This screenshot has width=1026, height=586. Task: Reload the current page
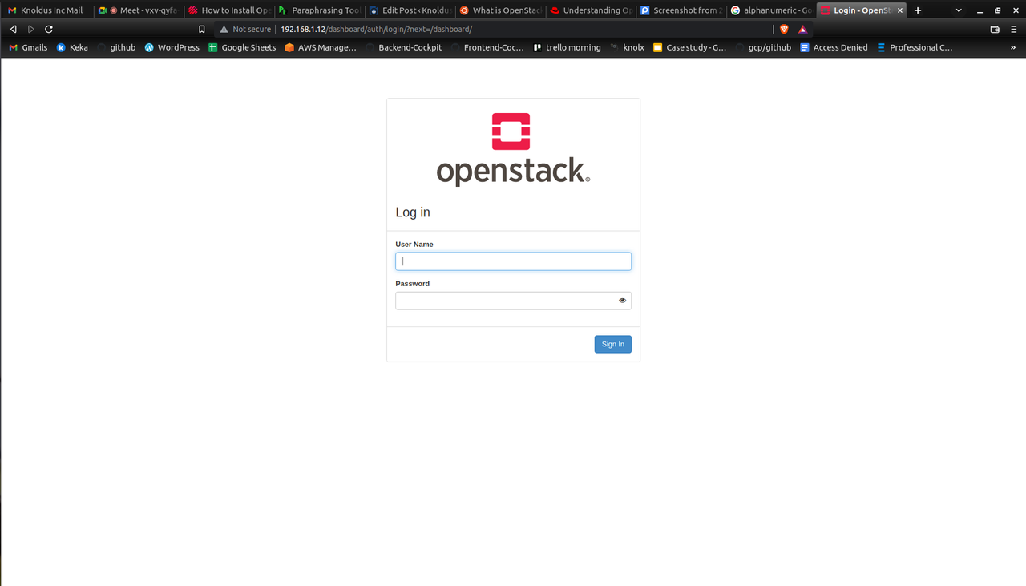click(x=48, y=29)
